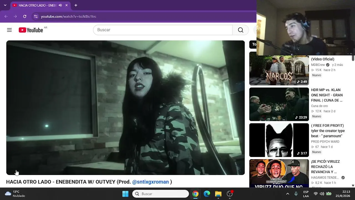The height and width of the screenshot is (200, 355).
Task: Click the 23:29 duration badge
Action: coord(301,117)
